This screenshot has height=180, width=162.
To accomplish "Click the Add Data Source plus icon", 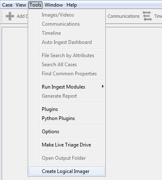I will click(10, 16).
